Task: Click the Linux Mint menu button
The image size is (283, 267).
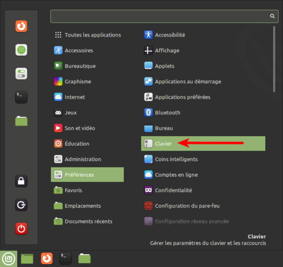Action: pyautogui.click(x=8, y=259)
